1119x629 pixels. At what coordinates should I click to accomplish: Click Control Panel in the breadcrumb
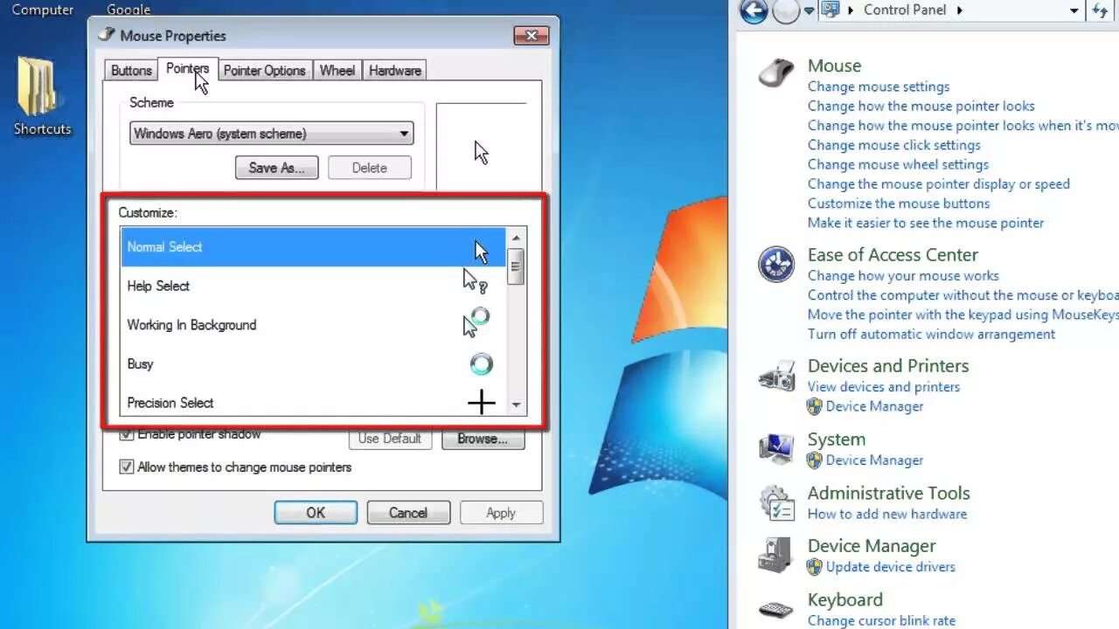(905, 10)
